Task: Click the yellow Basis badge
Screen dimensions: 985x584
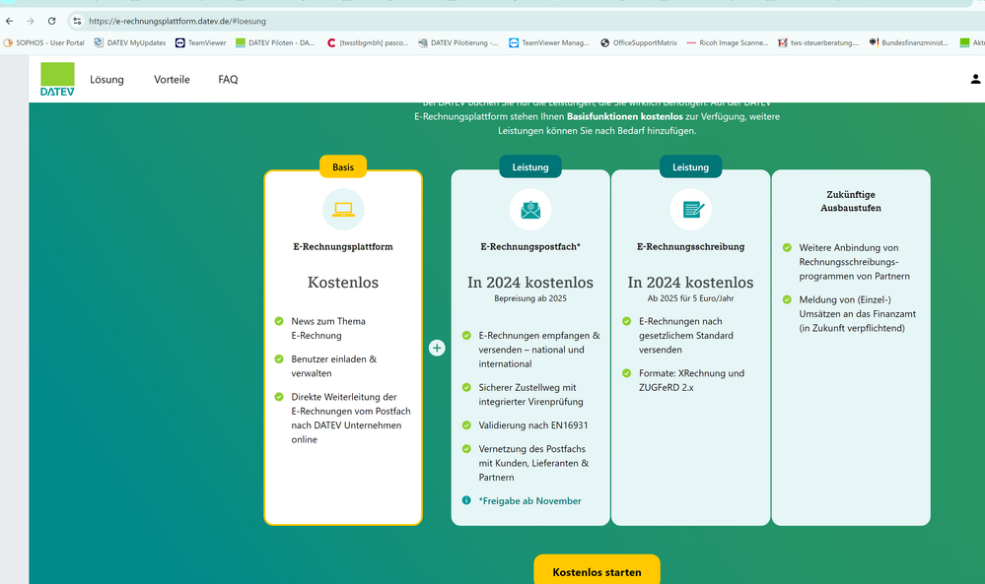Action: coord(343,167)
